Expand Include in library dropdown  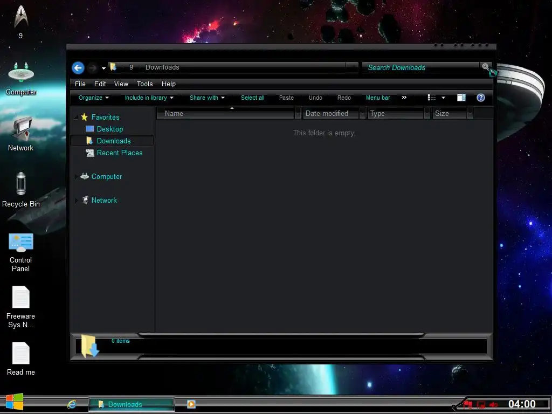point(149,98)
